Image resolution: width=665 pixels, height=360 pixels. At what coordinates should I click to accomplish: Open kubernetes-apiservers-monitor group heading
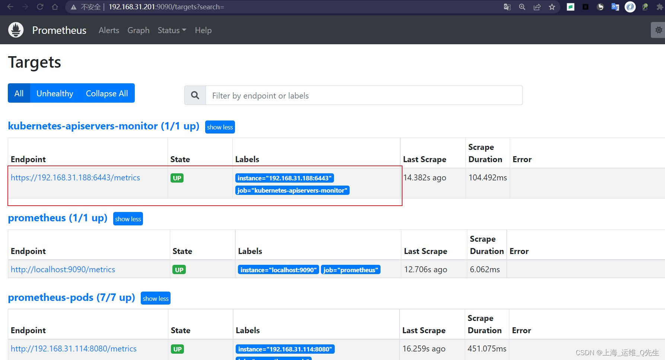pos(104,126)
